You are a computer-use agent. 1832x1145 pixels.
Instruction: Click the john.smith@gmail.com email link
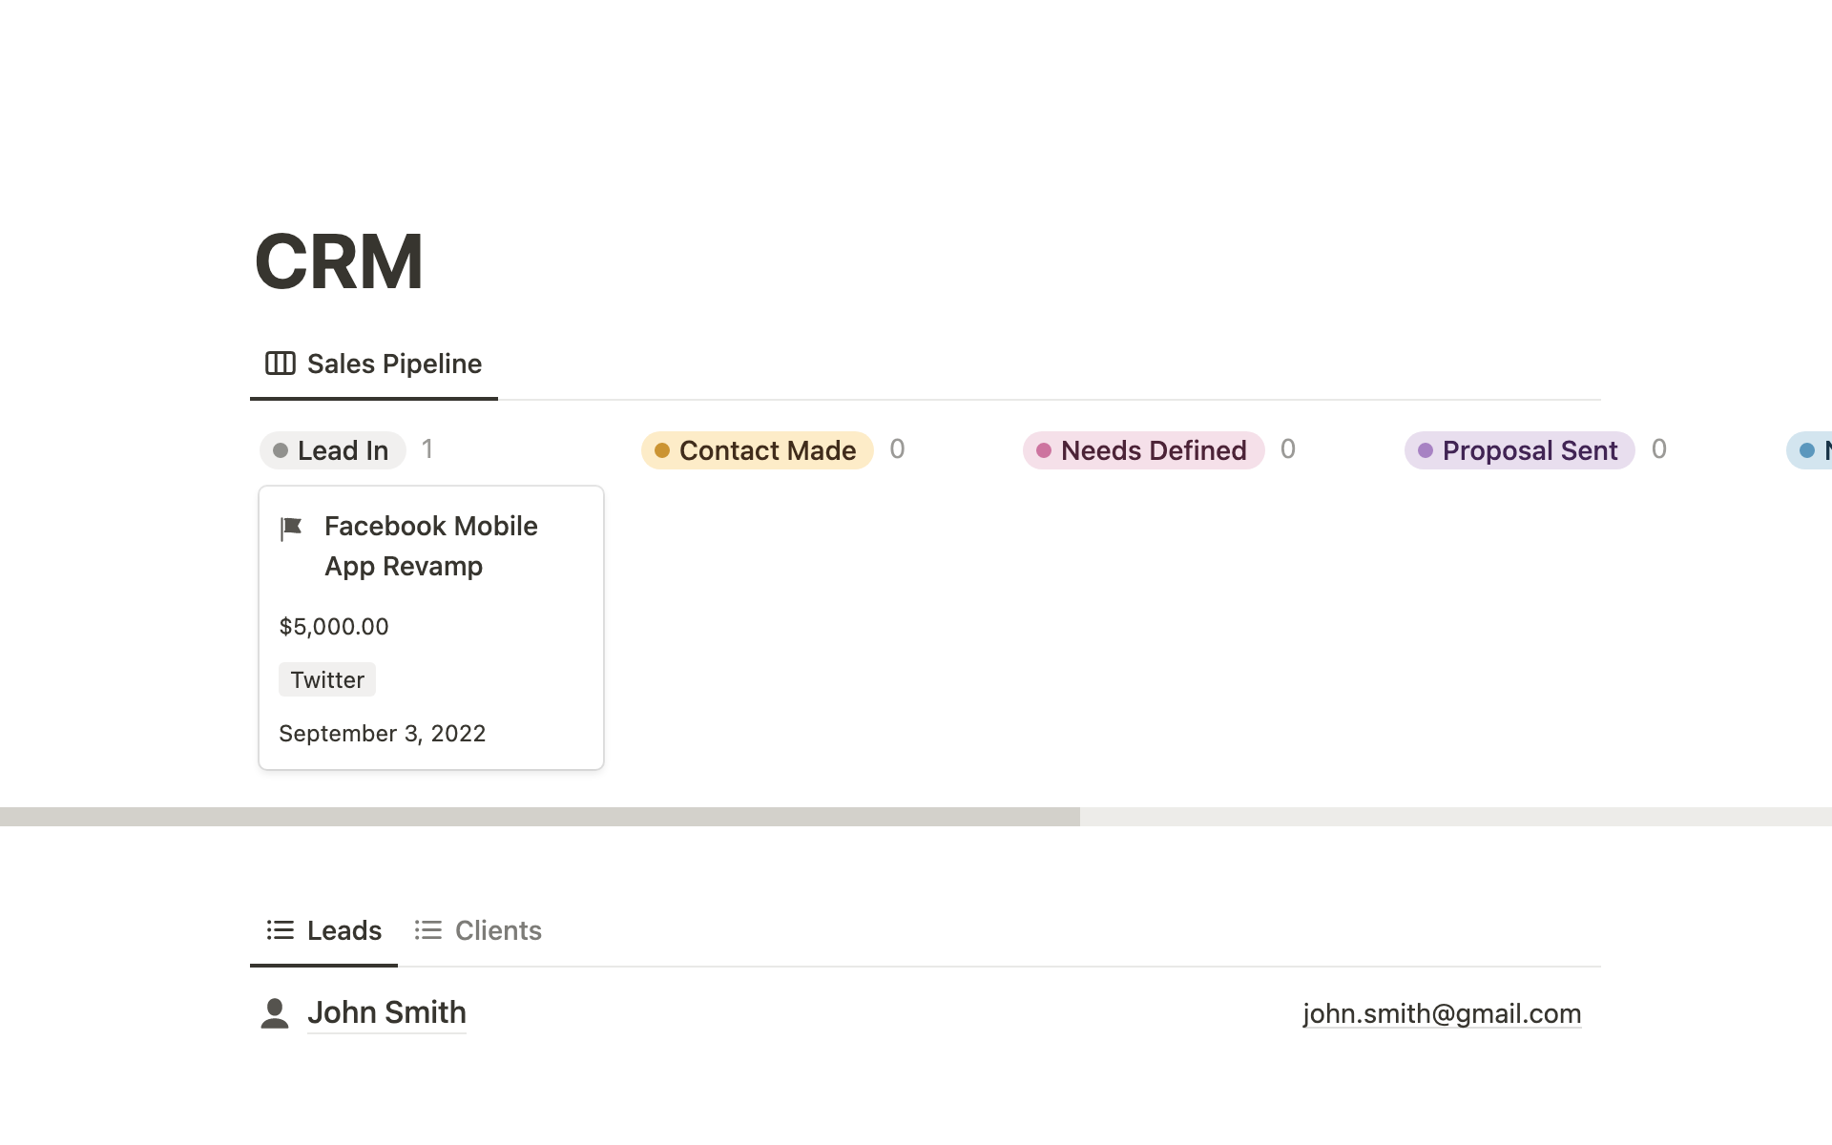(1441, 1013)
